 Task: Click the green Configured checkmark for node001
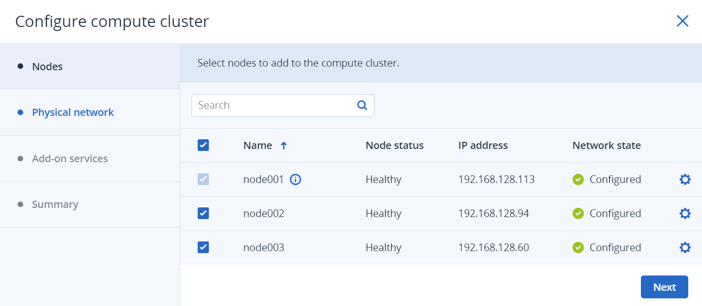[x=578, y=179]
